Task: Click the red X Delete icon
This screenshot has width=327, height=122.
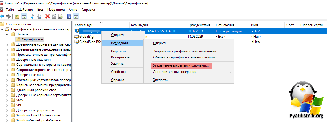Action: pos(47,16)
